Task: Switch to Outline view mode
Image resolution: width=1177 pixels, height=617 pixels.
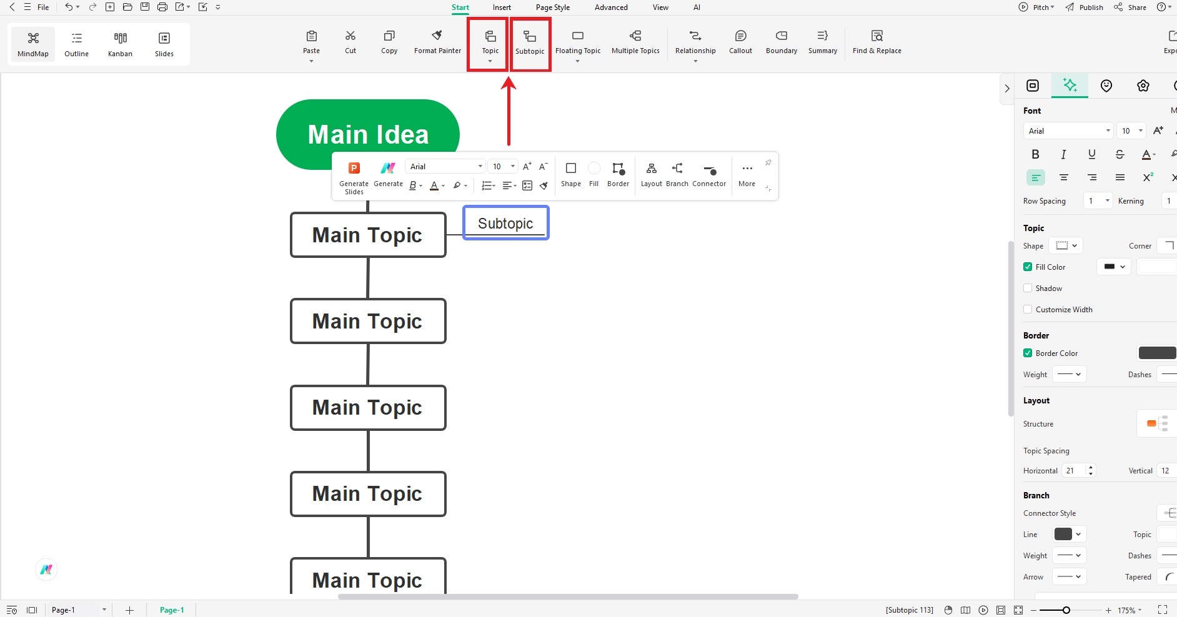Action: coord(77,44)
